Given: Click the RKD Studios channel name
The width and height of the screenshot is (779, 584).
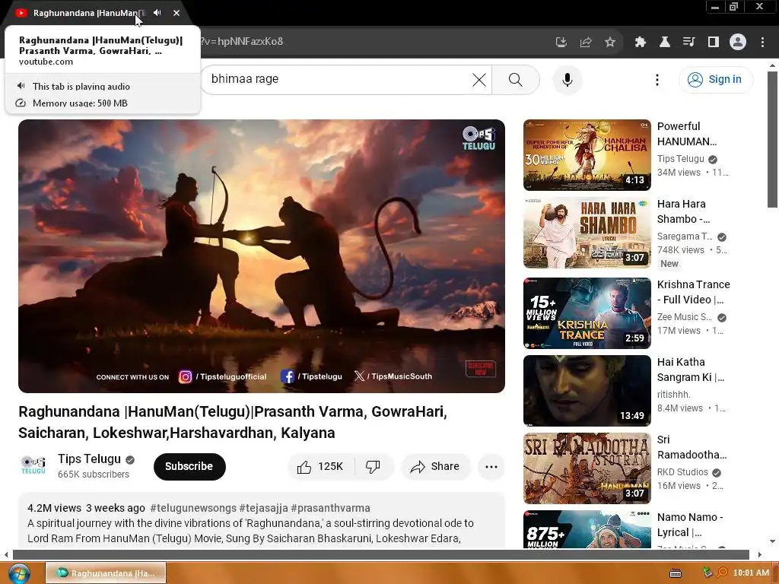Looking at the screenshot, I should [x=682, y=471].
